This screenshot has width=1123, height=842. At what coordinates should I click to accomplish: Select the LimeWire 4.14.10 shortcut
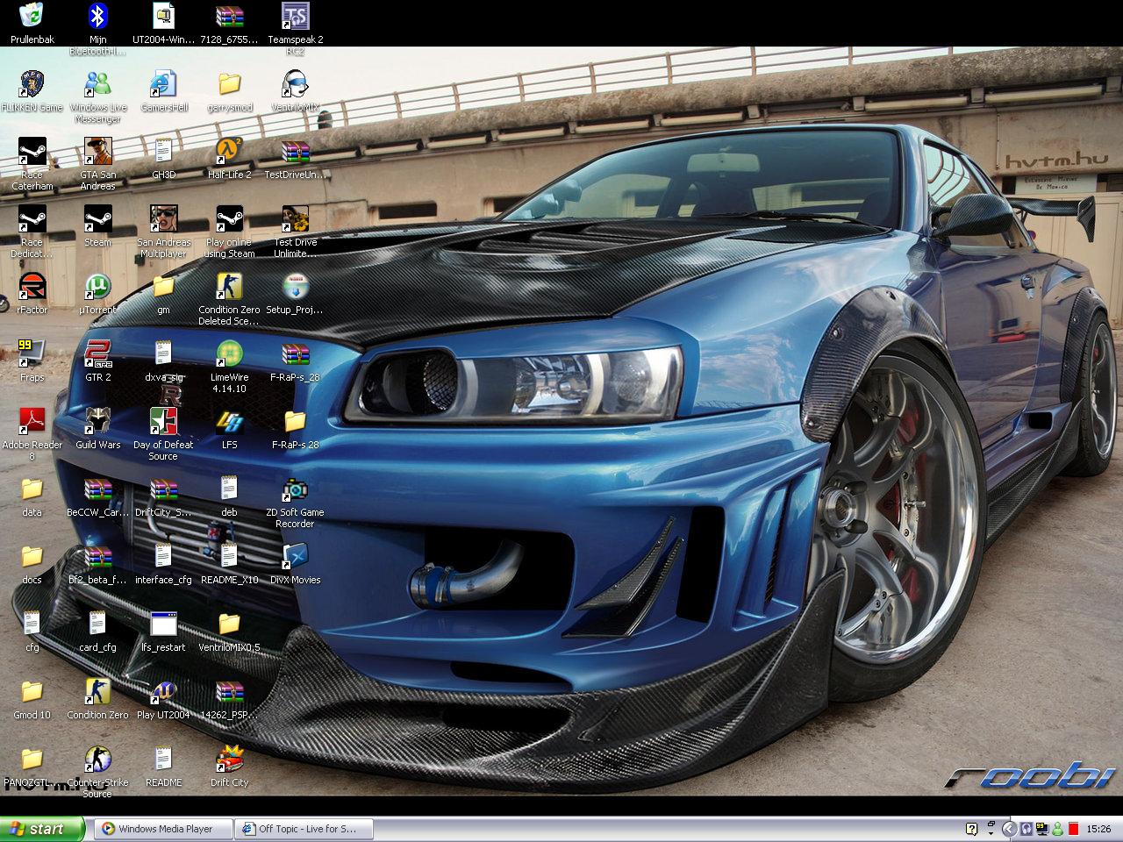[x=230, y=367]
